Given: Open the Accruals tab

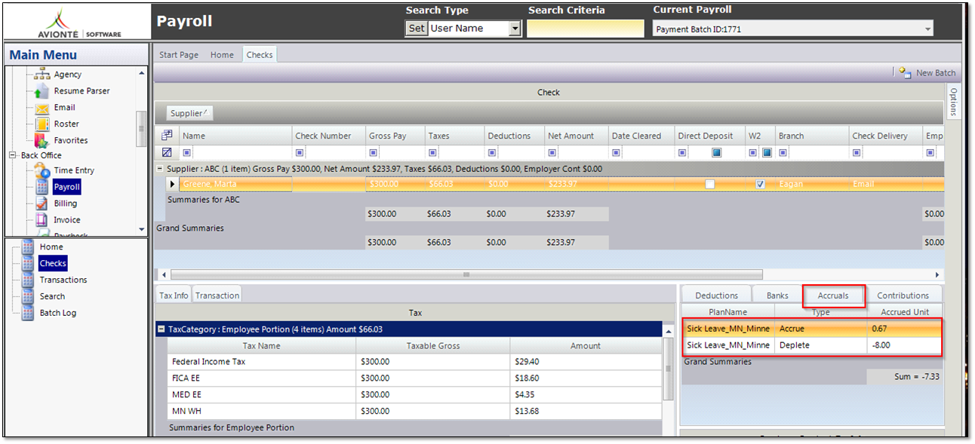Looking at the screenshot, I should click(x=834, y=295).
